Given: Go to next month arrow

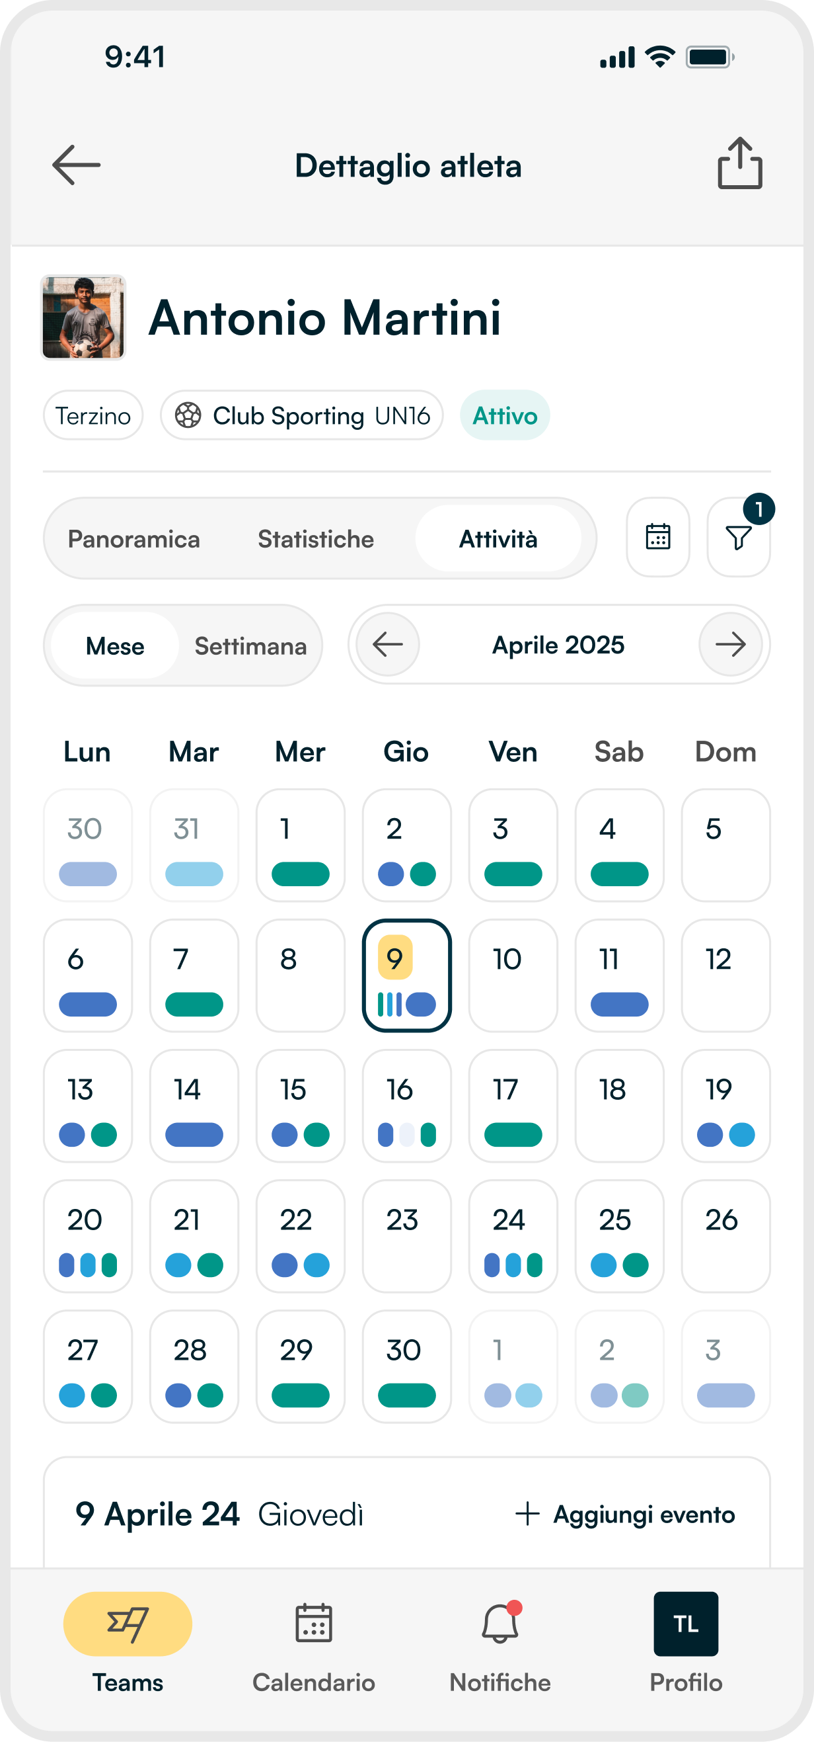Looking at the screenshot, I should (730, 644).
